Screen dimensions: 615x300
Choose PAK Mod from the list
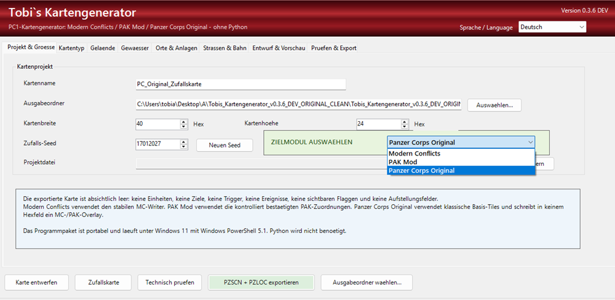pos(461,162)
